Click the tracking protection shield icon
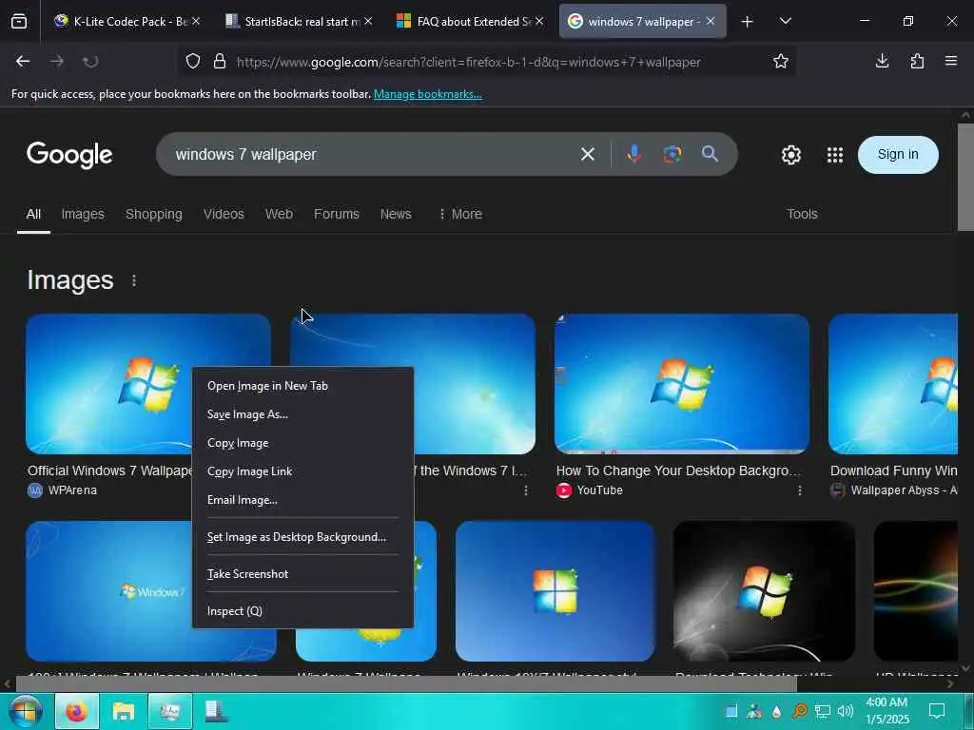 tap(193, 61)
